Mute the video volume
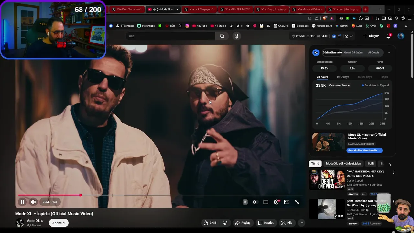This screenshot has width=414, height=233. point(33,202)
